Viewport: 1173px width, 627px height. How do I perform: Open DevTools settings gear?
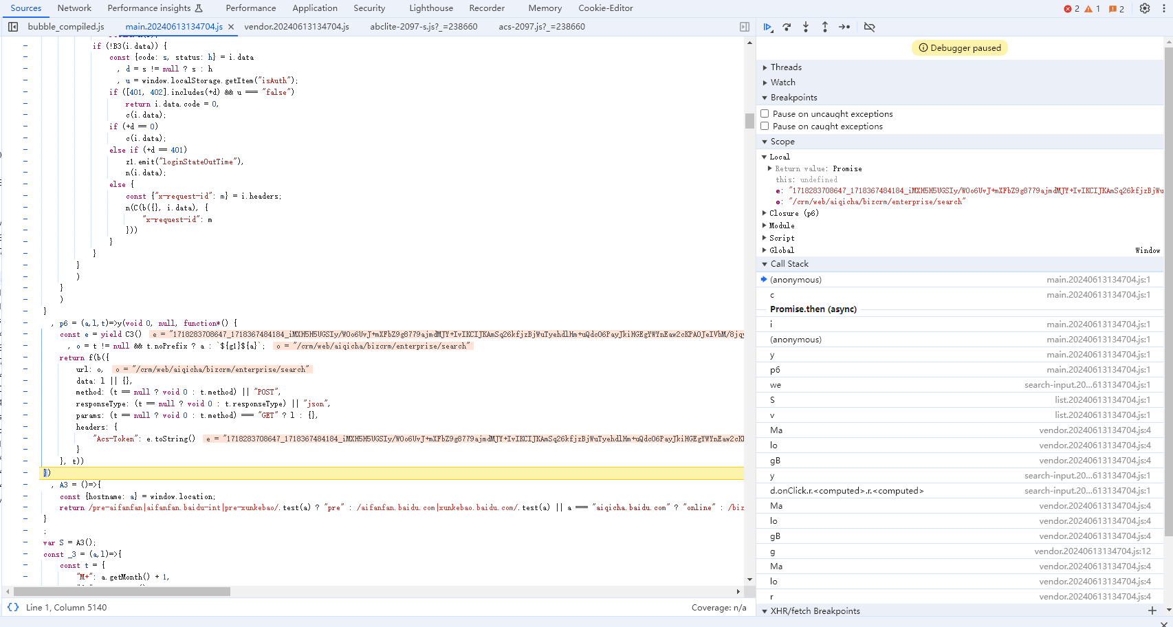[1145, 8]
